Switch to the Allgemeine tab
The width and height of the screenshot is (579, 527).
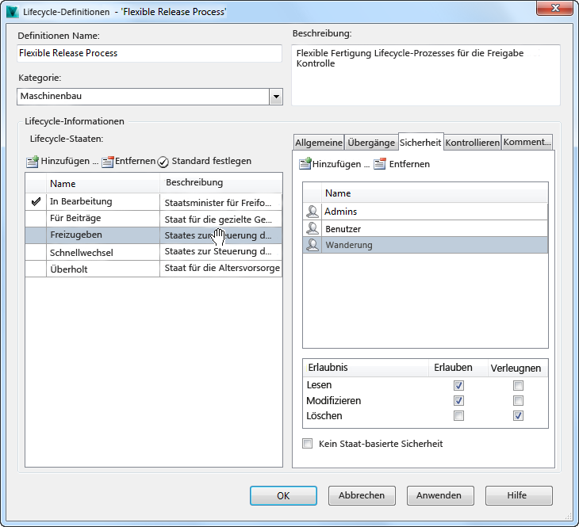click(x=319, y=143)
